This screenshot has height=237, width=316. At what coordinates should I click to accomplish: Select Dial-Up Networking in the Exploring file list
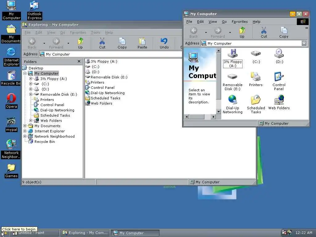105,93
